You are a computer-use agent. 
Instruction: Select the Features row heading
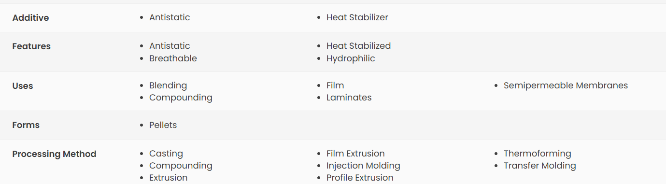coord(31,46)
